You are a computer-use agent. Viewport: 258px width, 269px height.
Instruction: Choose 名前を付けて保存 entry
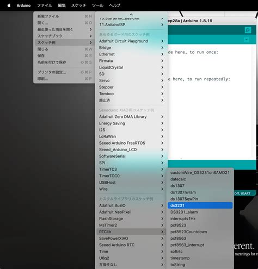(64, 62)
